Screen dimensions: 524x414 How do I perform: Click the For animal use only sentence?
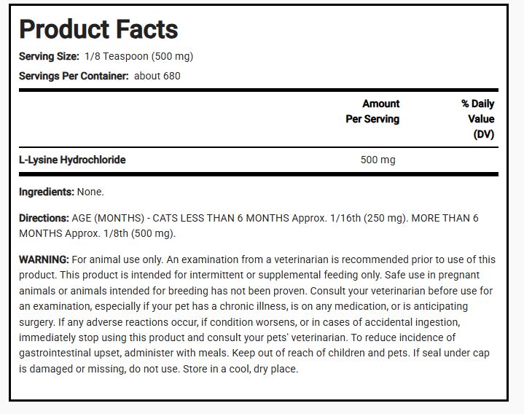pyautogui.click(x=117, y=259)
